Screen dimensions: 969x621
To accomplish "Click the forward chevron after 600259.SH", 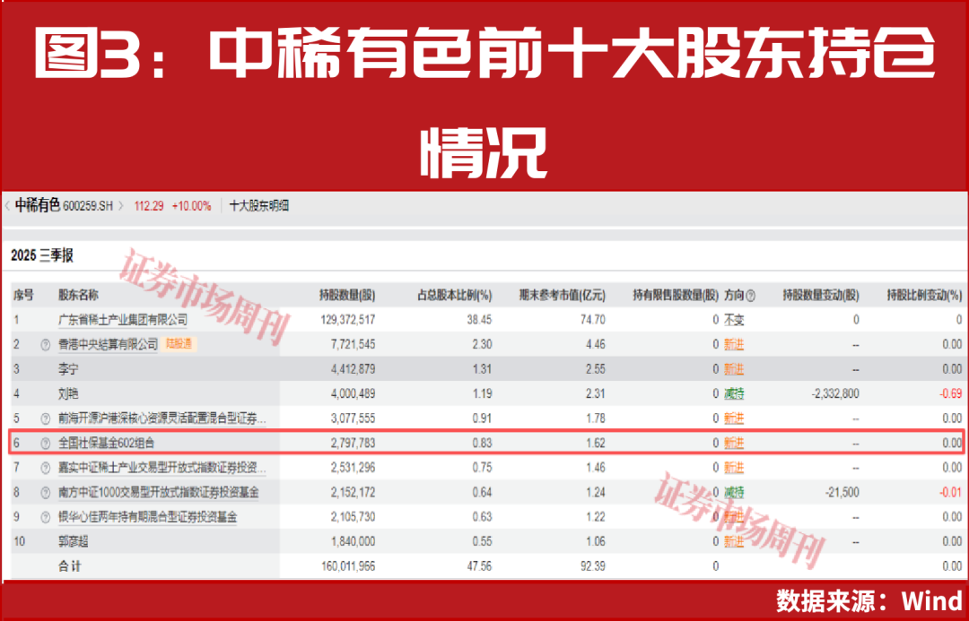I will pos(119,206).
